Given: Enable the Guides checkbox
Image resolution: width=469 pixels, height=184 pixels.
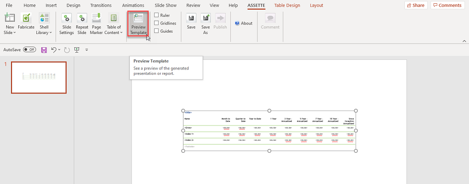Looking at the screenshot, I should 157,31.
